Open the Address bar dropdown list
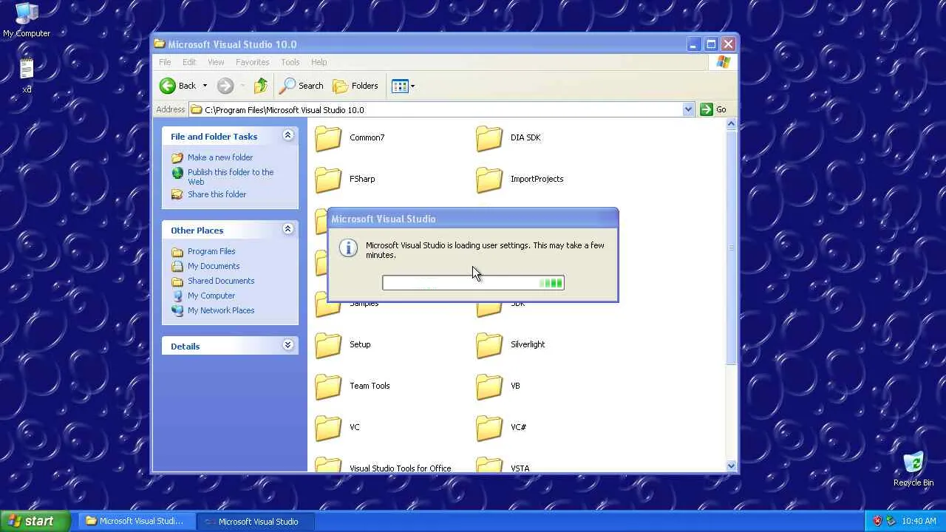 tap(688, 109)
